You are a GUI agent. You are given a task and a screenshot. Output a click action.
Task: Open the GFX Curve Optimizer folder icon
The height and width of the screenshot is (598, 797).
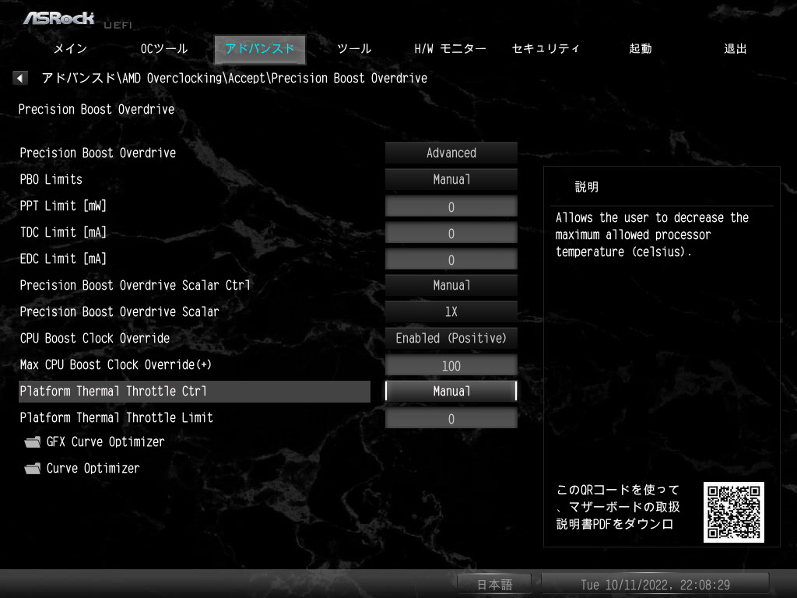click(33, 442)
